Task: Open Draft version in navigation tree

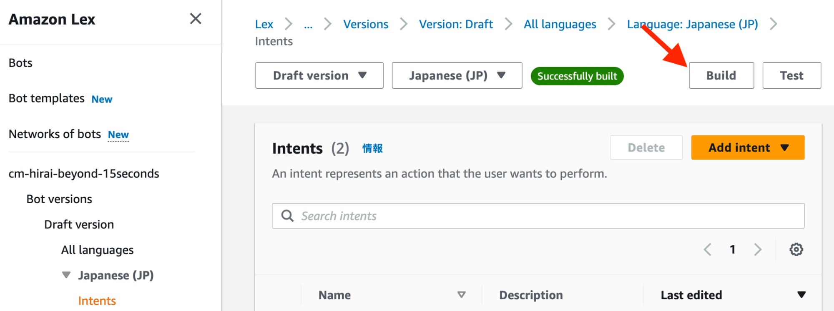Action: click(x=79, y=224)
